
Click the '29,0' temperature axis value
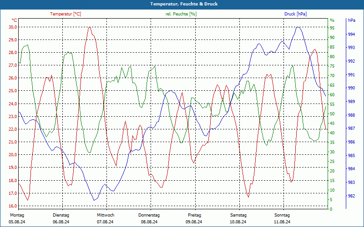pos(13,40)
